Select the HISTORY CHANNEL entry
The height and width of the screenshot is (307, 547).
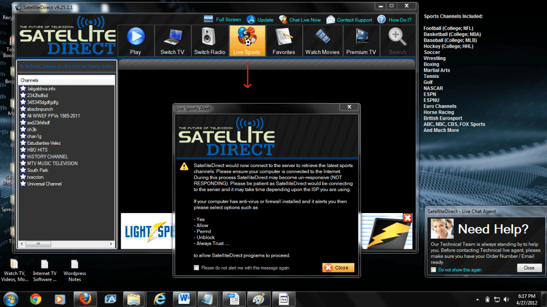(48, 156)
